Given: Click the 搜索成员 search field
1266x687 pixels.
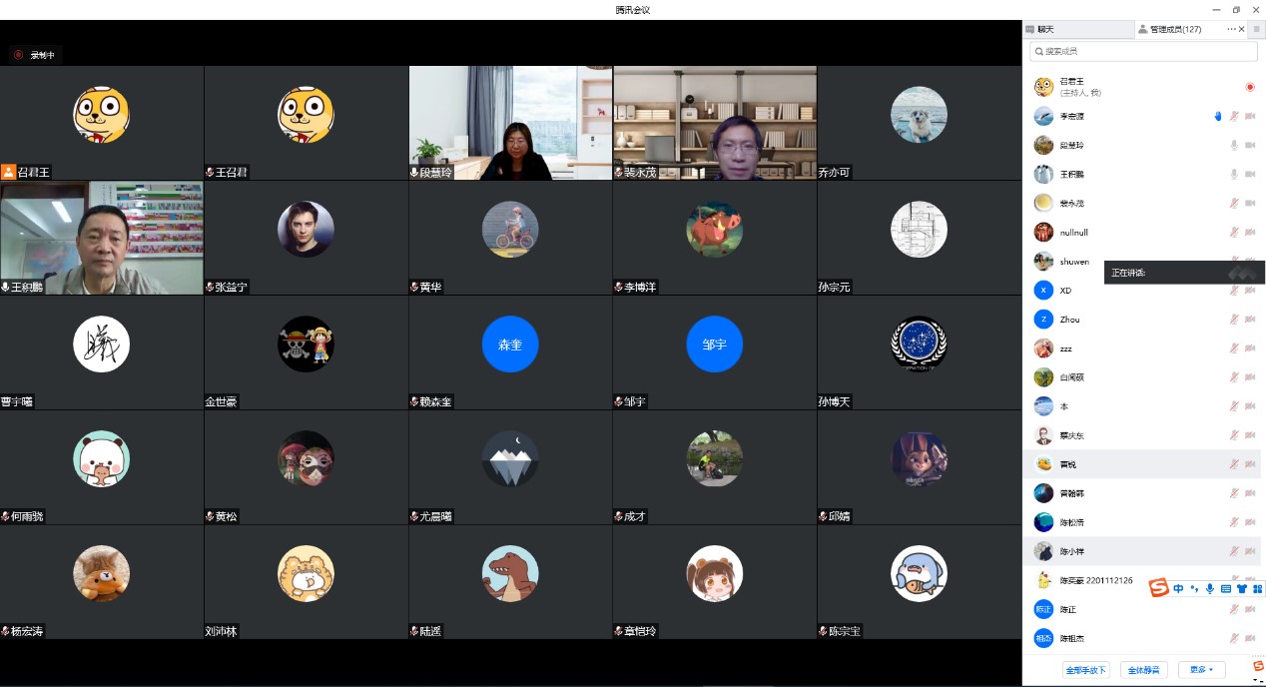Looking at the screenshot, I should (1142, 51).
